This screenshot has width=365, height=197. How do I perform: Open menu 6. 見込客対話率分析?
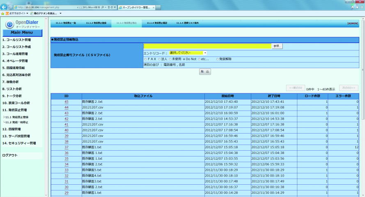16,75
